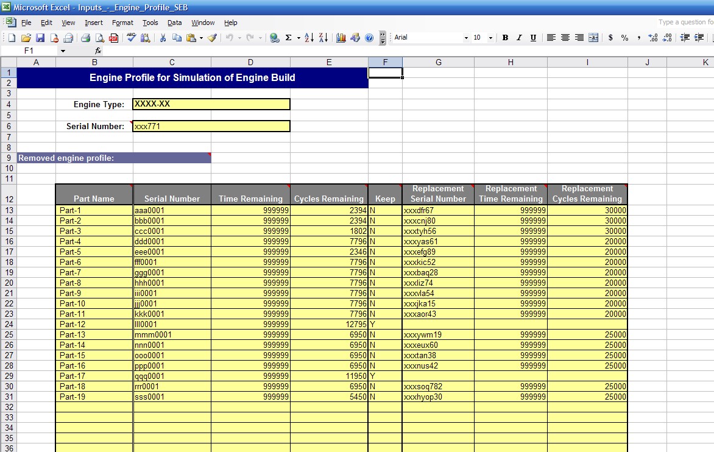Screen dimensions: 714x452
Task: Open the Format menu
Action: [122, 23]
